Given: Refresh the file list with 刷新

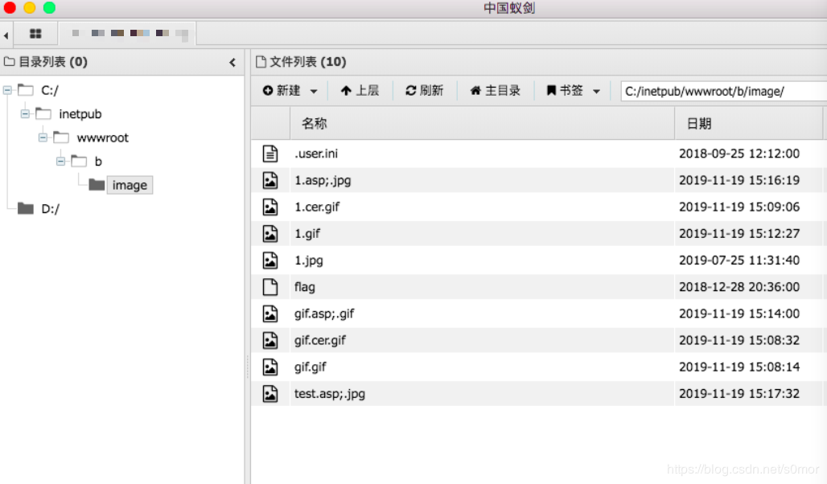Looking at the screenshot, I should 425,91.
